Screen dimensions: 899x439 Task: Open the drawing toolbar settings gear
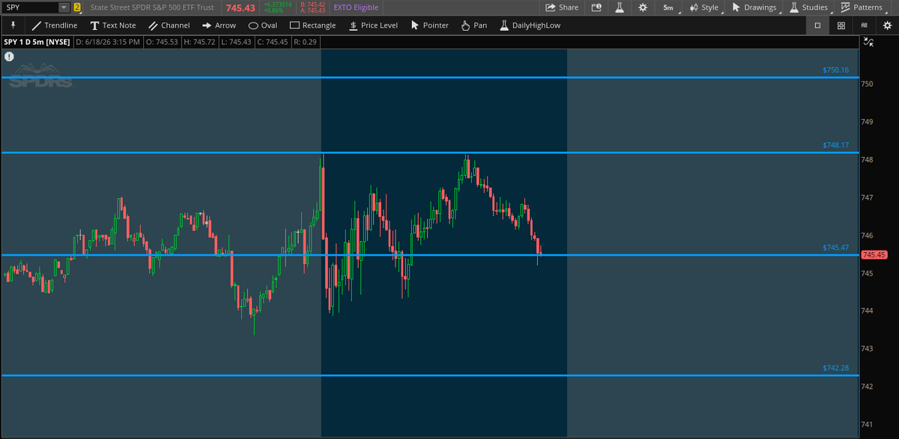click(x=887, y=25)
